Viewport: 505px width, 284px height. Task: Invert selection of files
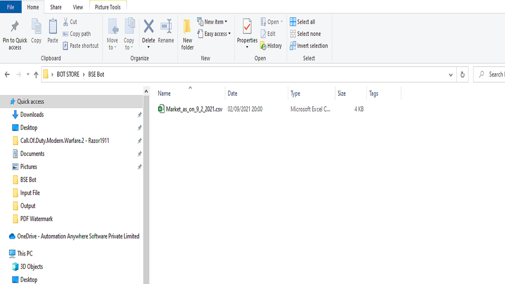coord(309,46)
